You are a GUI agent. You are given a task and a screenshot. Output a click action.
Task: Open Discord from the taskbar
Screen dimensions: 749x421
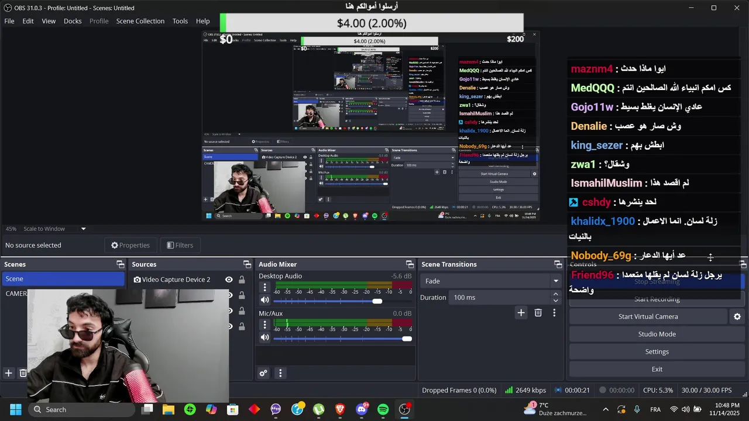tap(362, 409)
